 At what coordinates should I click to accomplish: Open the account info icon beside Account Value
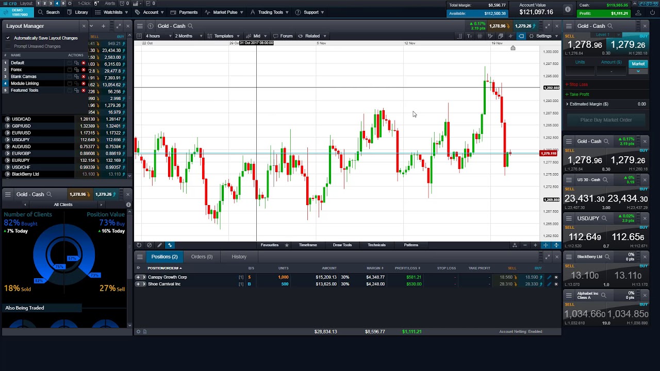point(568,9)
